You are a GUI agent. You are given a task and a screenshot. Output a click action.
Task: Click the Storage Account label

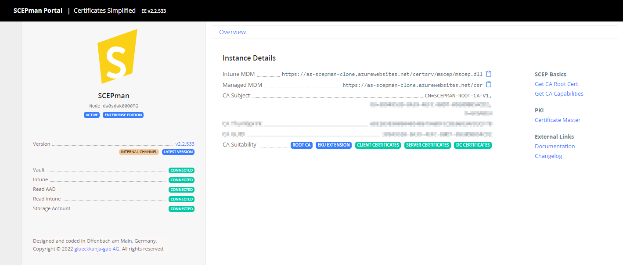pyautogui.click(x=52, y=208)
